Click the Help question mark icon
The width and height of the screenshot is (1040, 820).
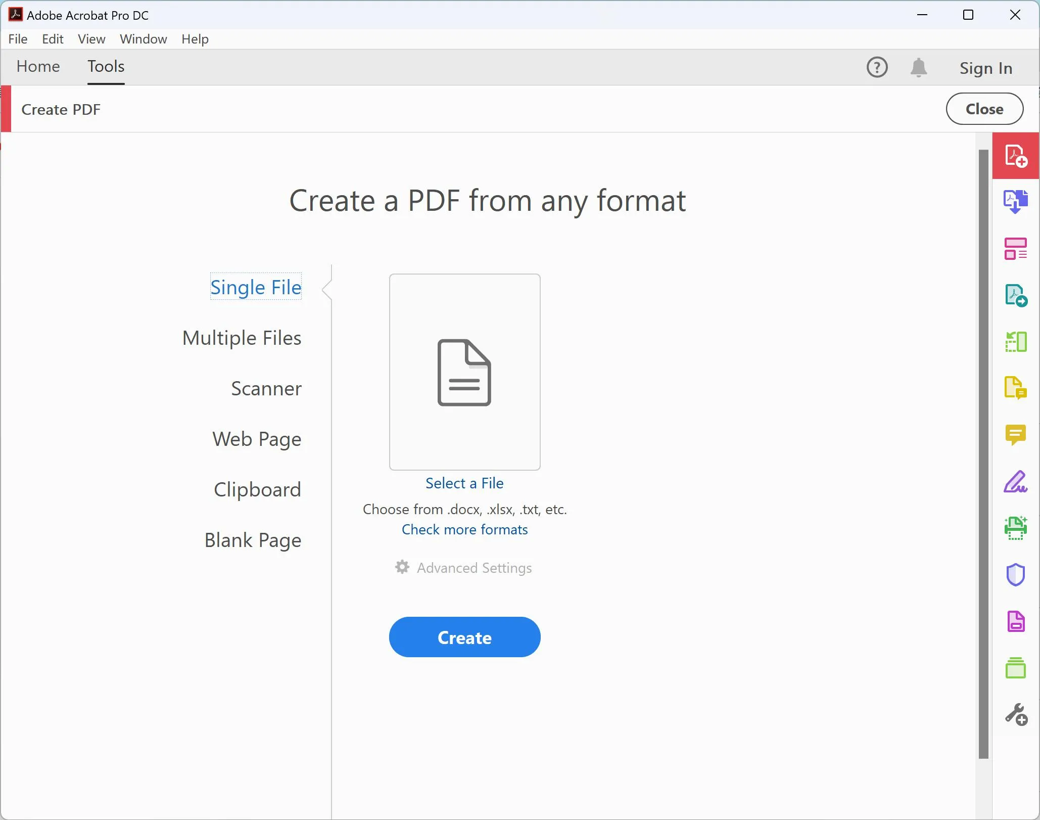coord(877,67)
